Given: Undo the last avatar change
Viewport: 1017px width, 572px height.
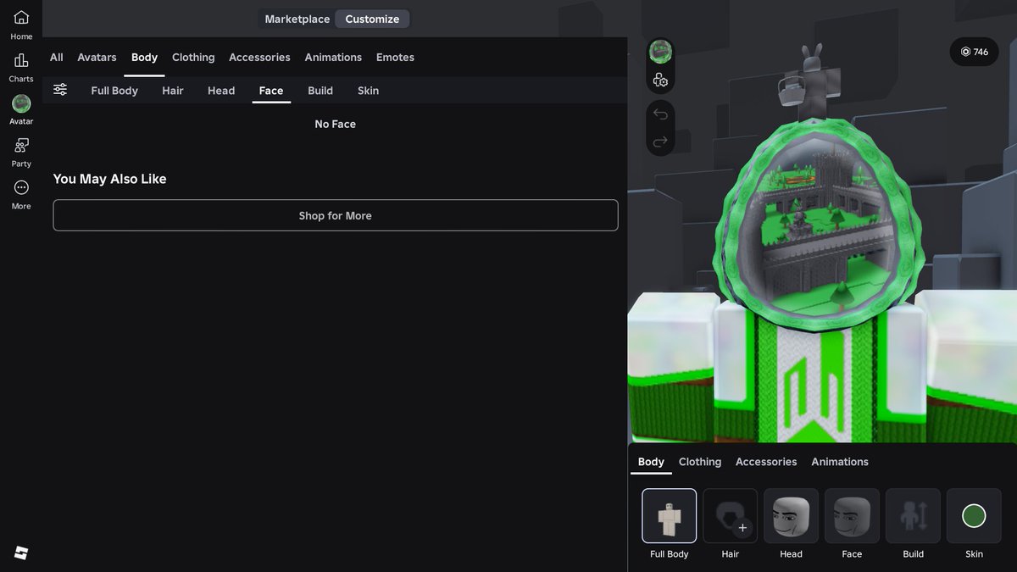Looking at the screenshot, I should [x=660, y=114].
